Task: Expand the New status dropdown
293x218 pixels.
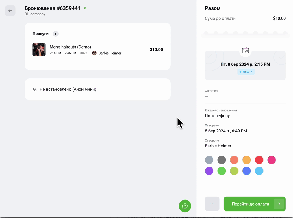Action: [246, 72]
